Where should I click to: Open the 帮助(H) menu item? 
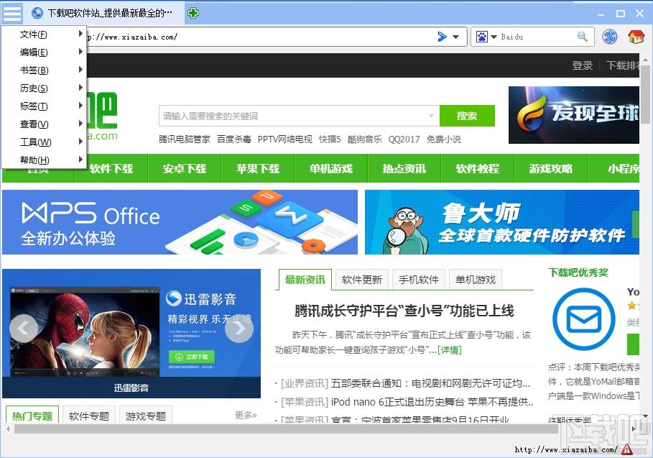[44, 160]
